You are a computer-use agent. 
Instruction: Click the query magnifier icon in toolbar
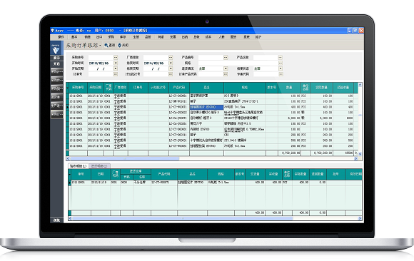(106, 46)
